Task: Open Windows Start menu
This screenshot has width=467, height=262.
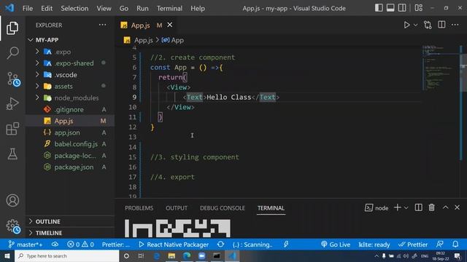Action: pos(7,255)
